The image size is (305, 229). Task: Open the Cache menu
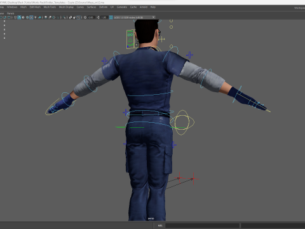pos(133,7)
